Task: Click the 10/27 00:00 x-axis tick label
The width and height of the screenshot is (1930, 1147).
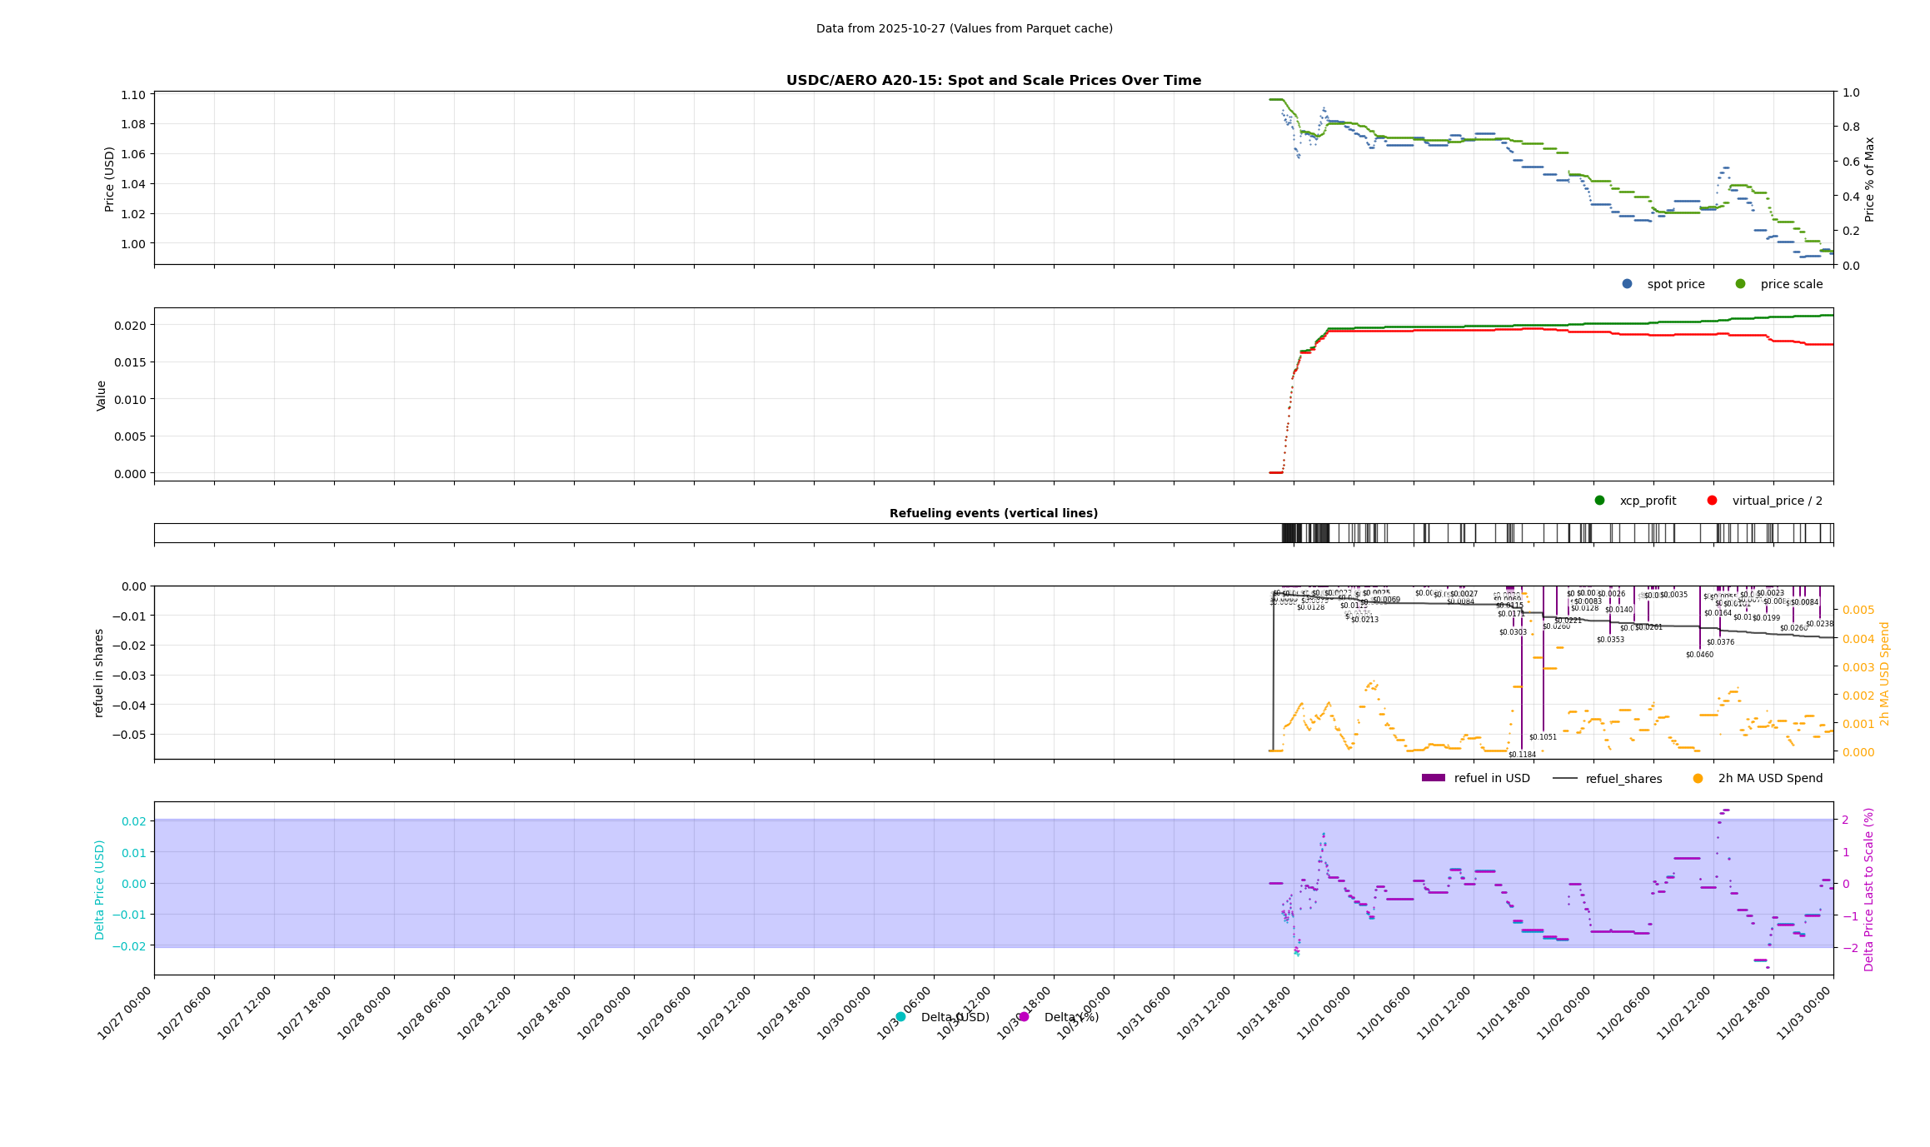Action: [x=125, y=1012]
